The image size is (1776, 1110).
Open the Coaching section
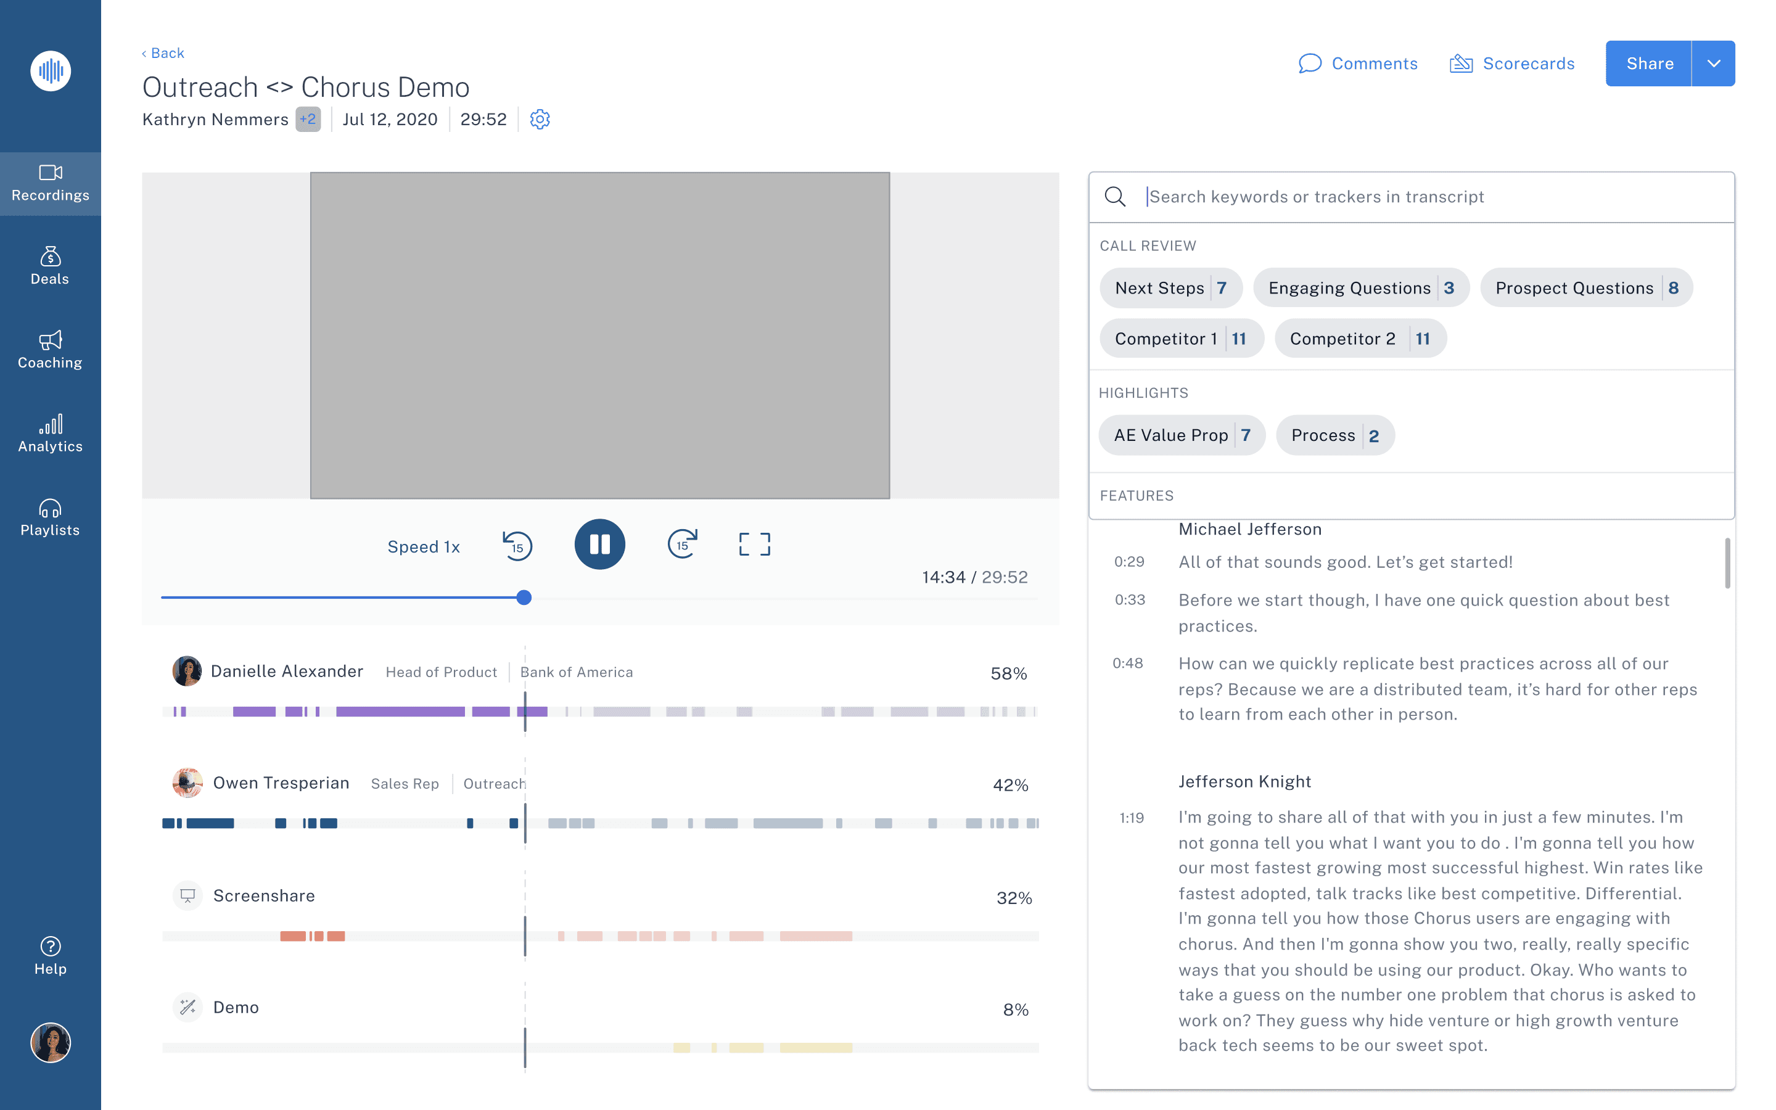click(x=51, y=350)
